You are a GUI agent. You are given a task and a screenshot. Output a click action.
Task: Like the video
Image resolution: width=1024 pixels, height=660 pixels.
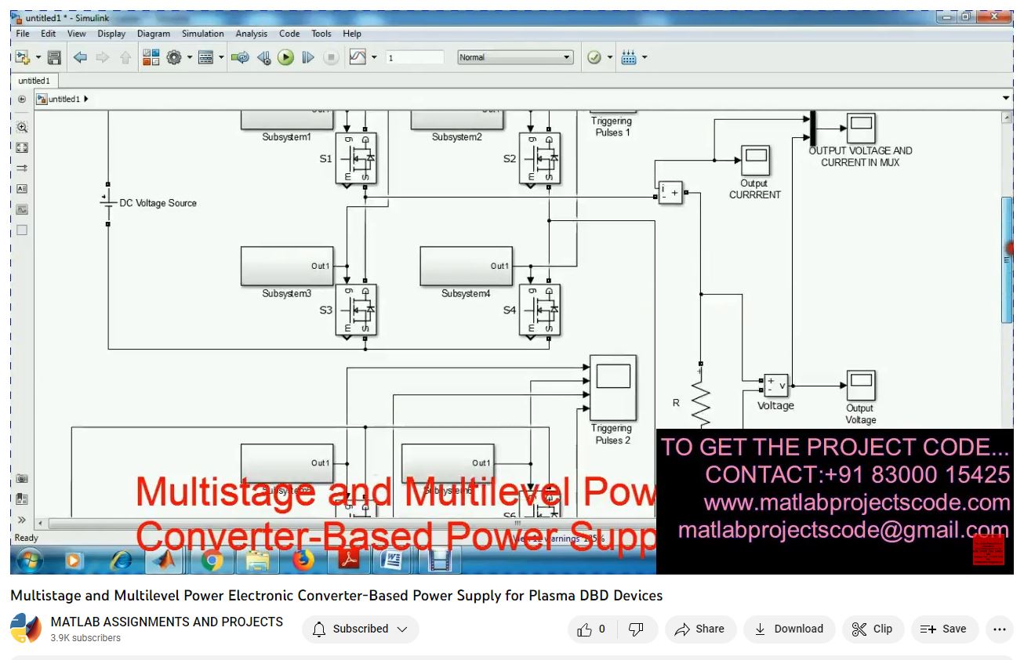(x=592, y=629)
